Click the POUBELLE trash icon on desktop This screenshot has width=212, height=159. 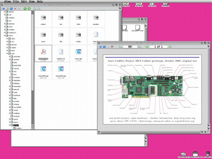point(208,155)
